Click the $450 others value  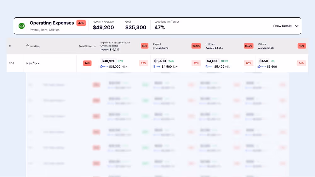(264, 61)
